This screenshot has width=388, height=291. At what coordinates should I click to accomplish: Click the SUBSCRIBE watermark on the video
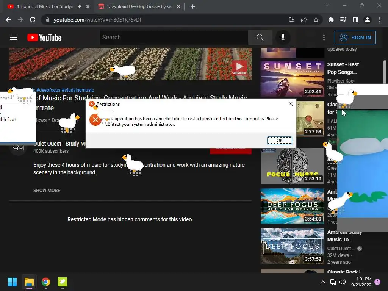239,68
